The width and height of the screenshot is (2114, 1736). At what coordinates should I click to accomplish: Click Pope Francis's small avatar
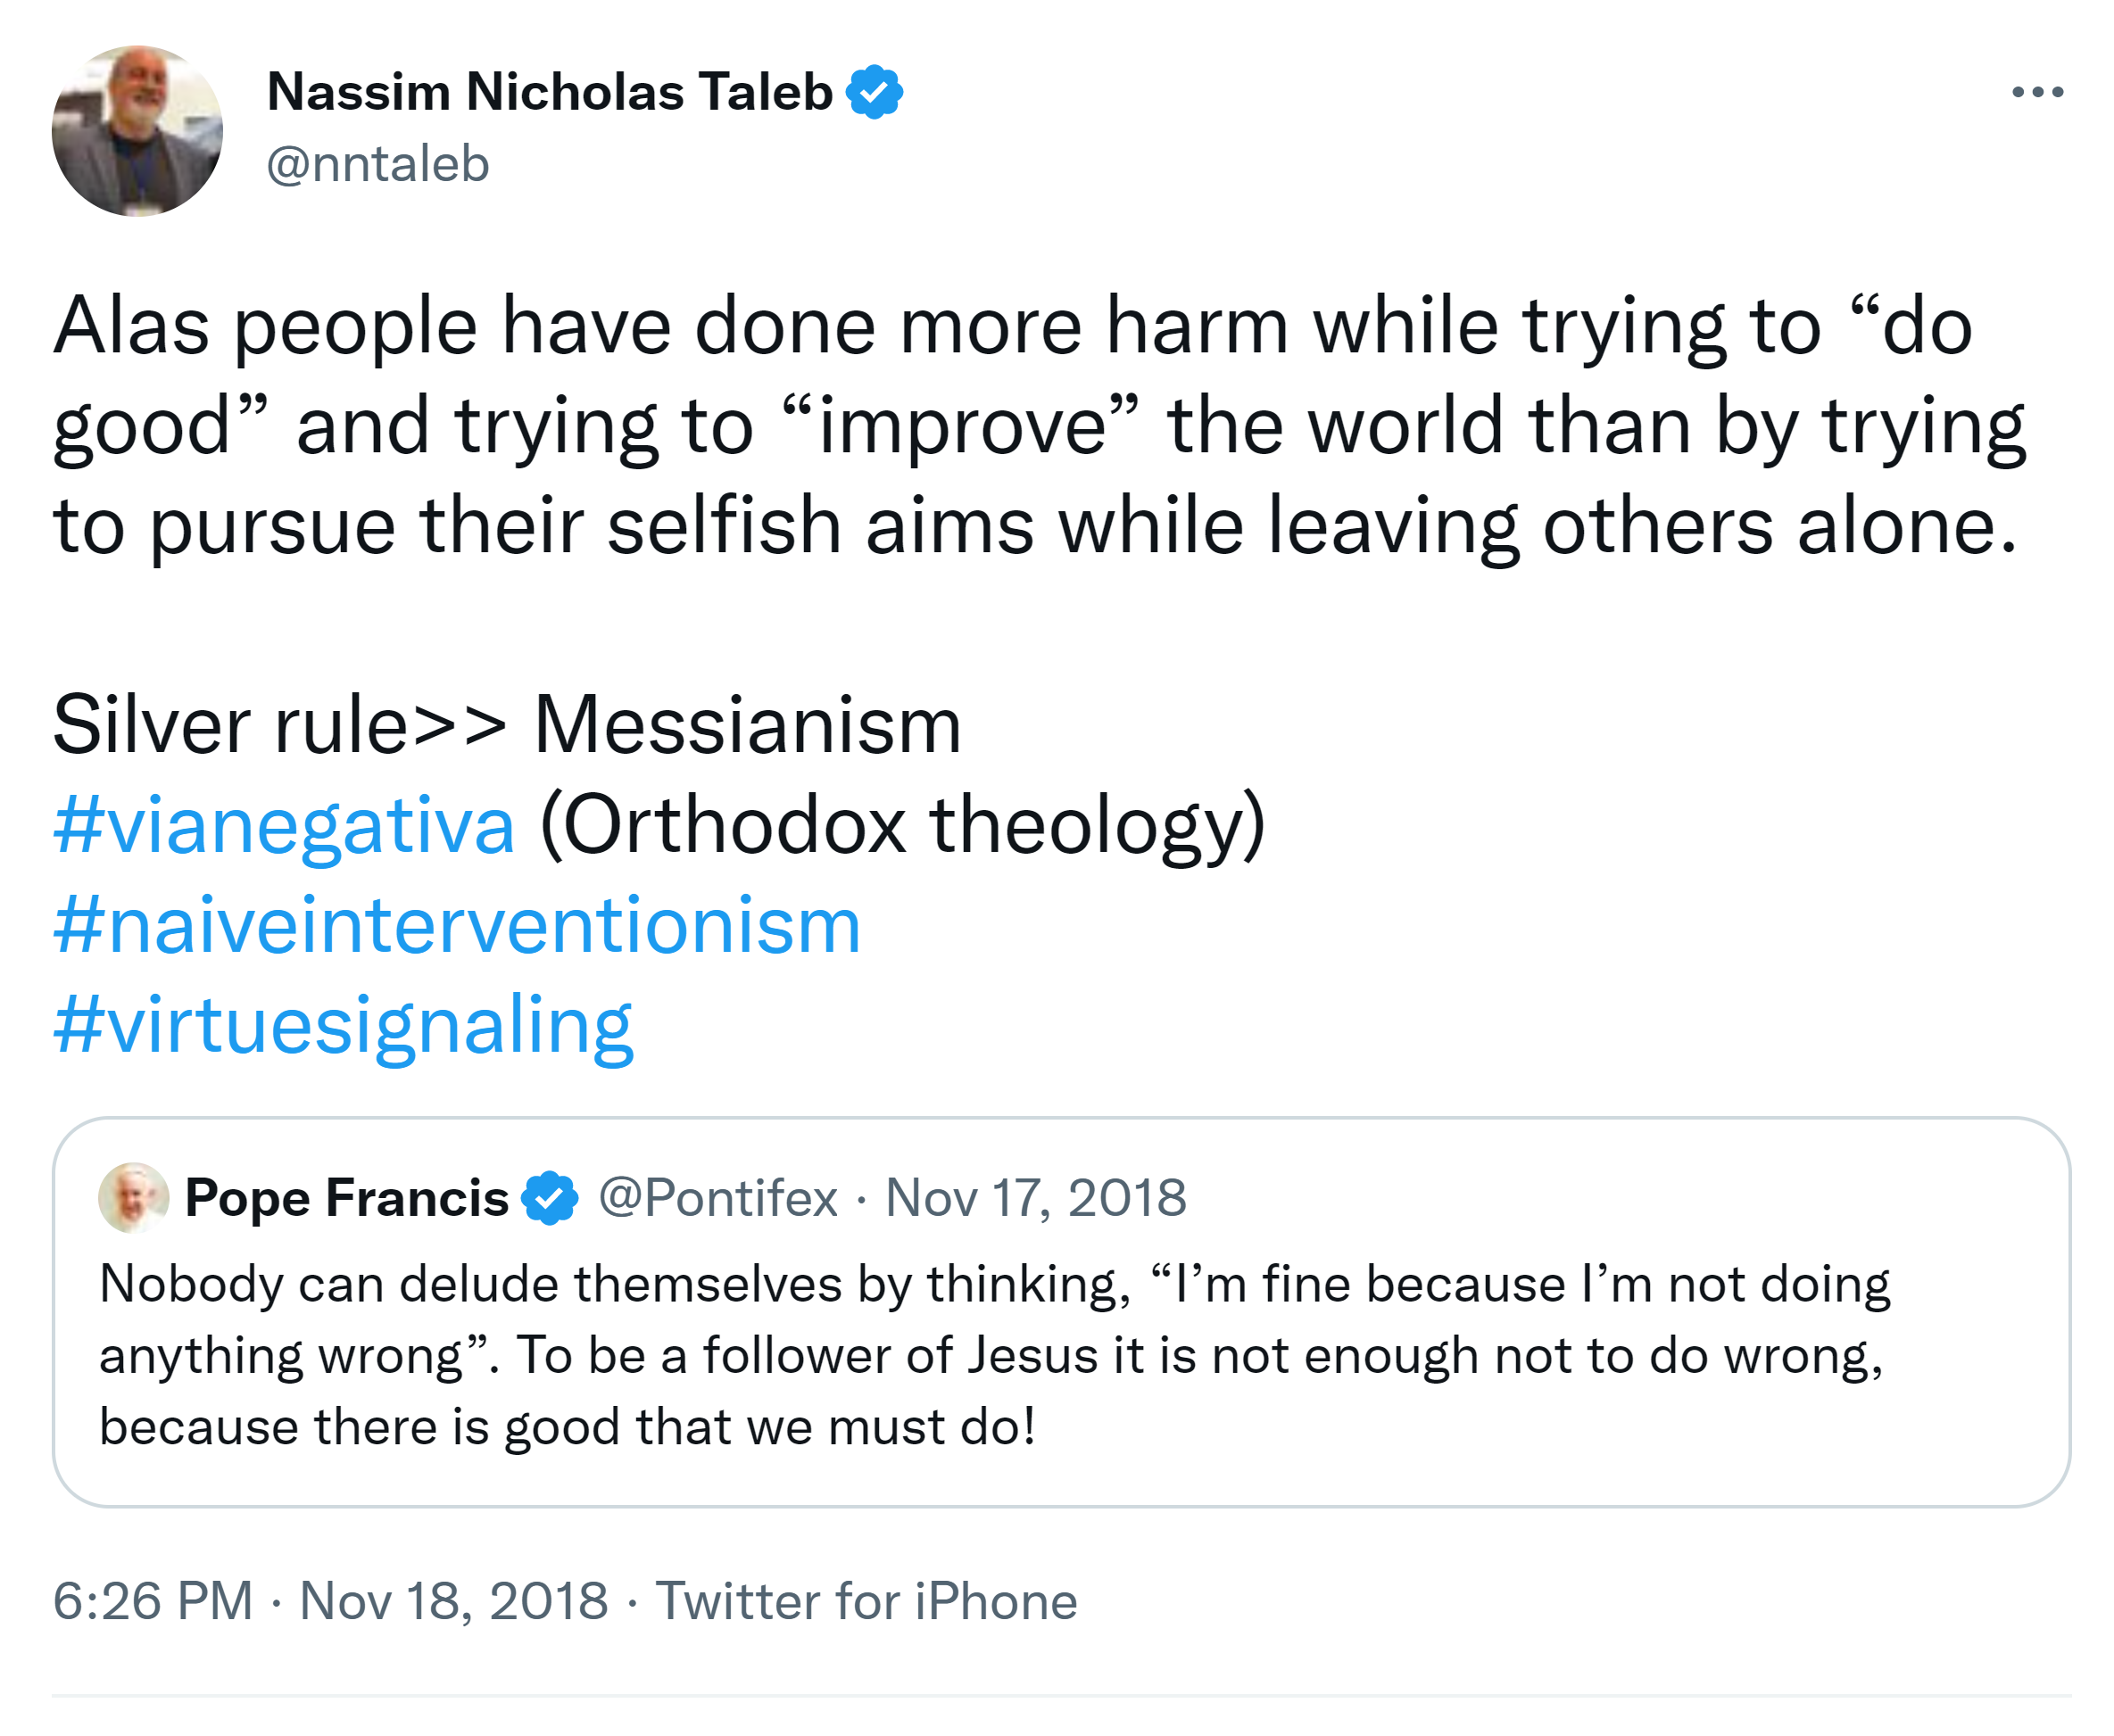(133, 1197)
